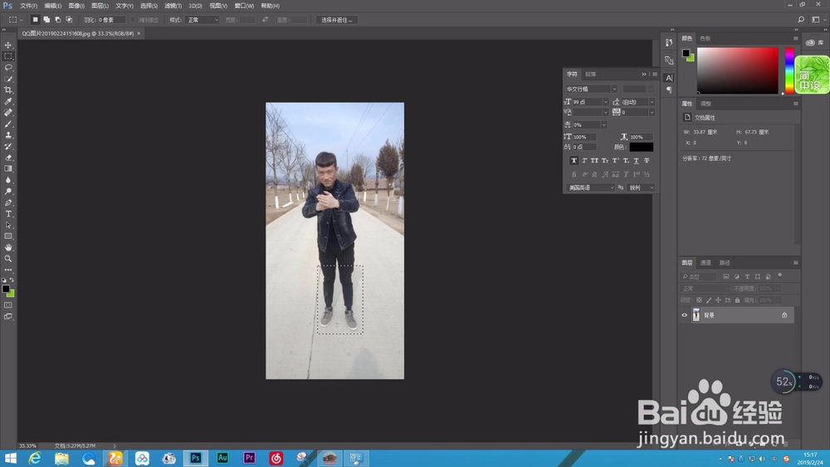Image resolution: width=830 pixels, height=467 pixels.
Task: Select the Horizontal Type tool
Action: (x=8, y=214)
